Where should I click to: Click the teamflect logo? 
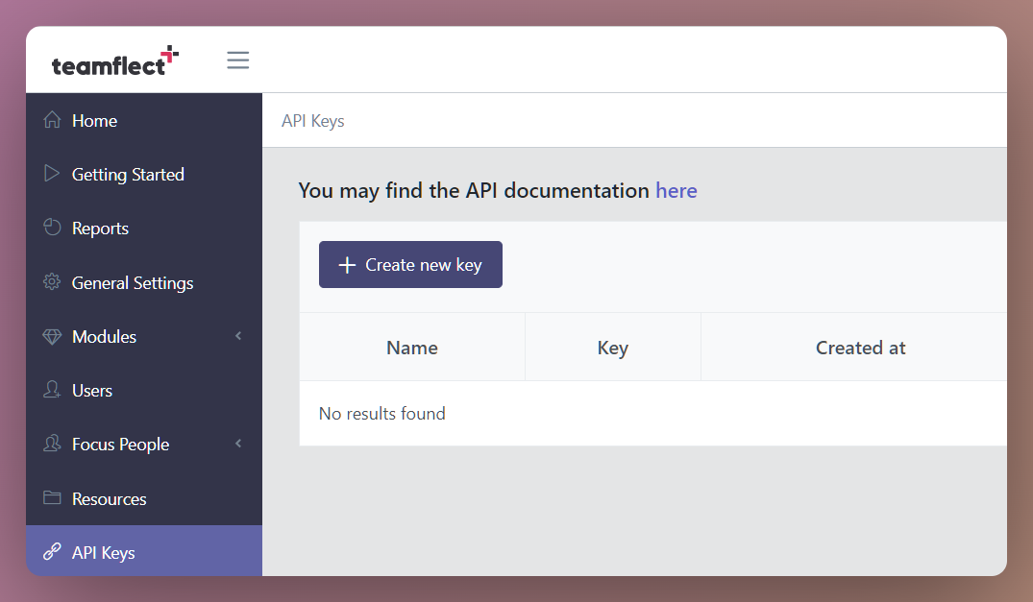tap(115, 59)
